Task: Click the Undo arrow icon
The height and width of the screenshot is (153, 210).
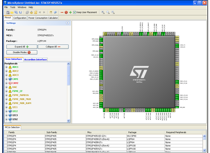Action: 40,12
